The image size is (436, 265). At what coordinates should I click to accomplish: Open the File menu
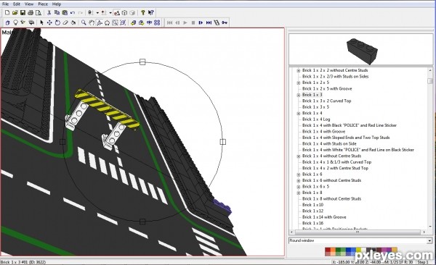(5, 4)
